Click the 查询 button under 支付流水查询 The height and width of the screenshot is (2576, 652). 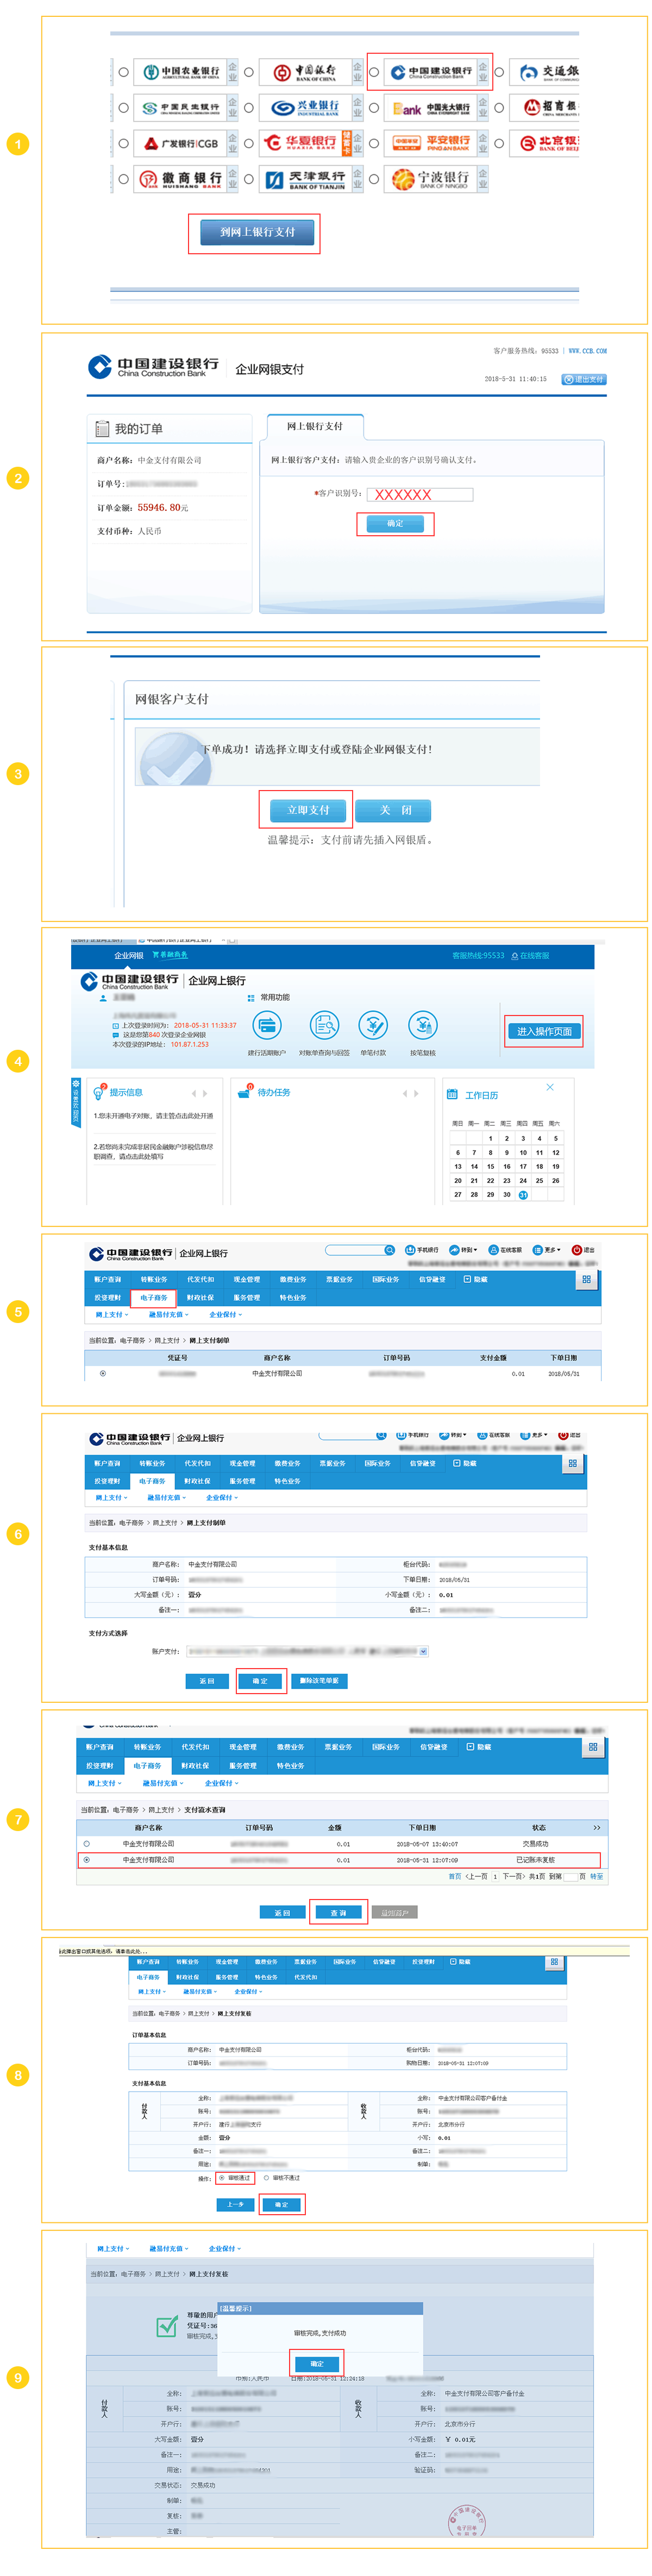tap(338, 1913)
